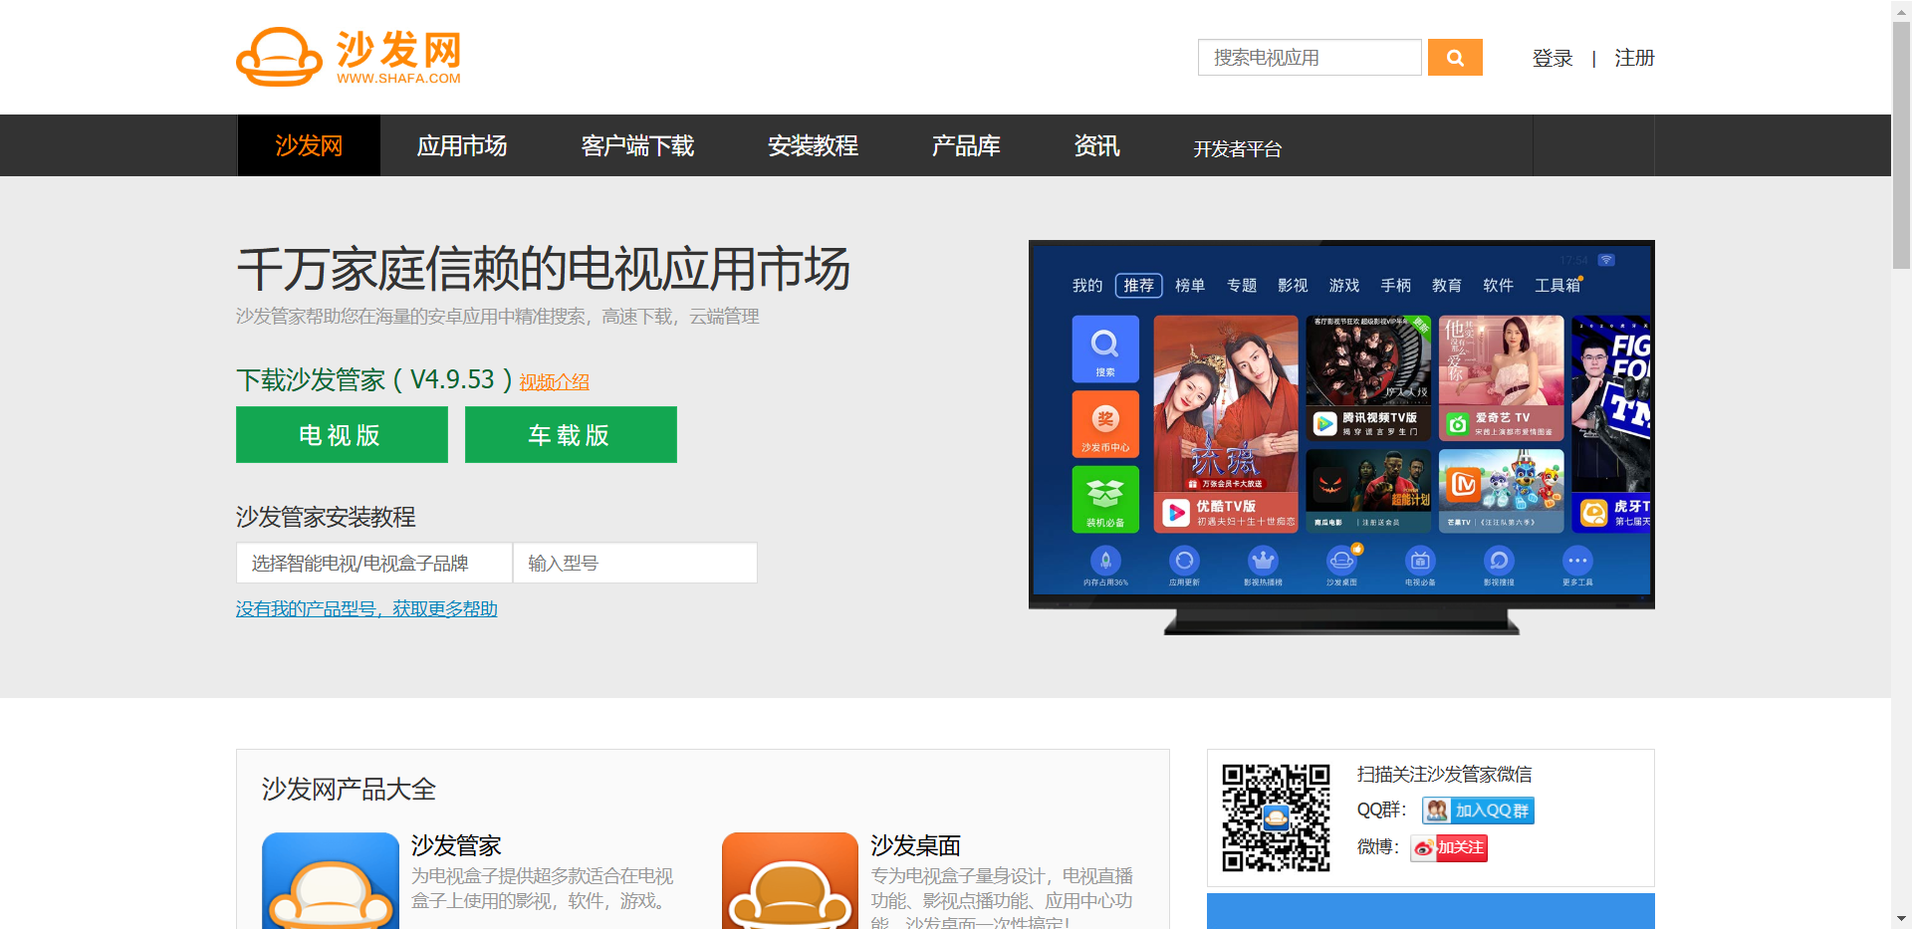Open the 产品库 menu item
The height and width of the screenshot is (929, 1912).
pyautogui.click(x=965, y=145)
